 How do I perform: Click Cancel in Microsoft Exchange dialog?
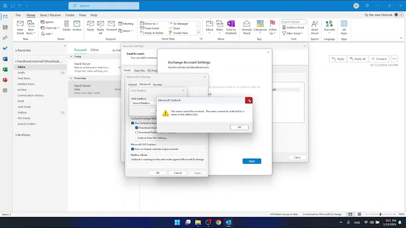(x=178, y=173)
